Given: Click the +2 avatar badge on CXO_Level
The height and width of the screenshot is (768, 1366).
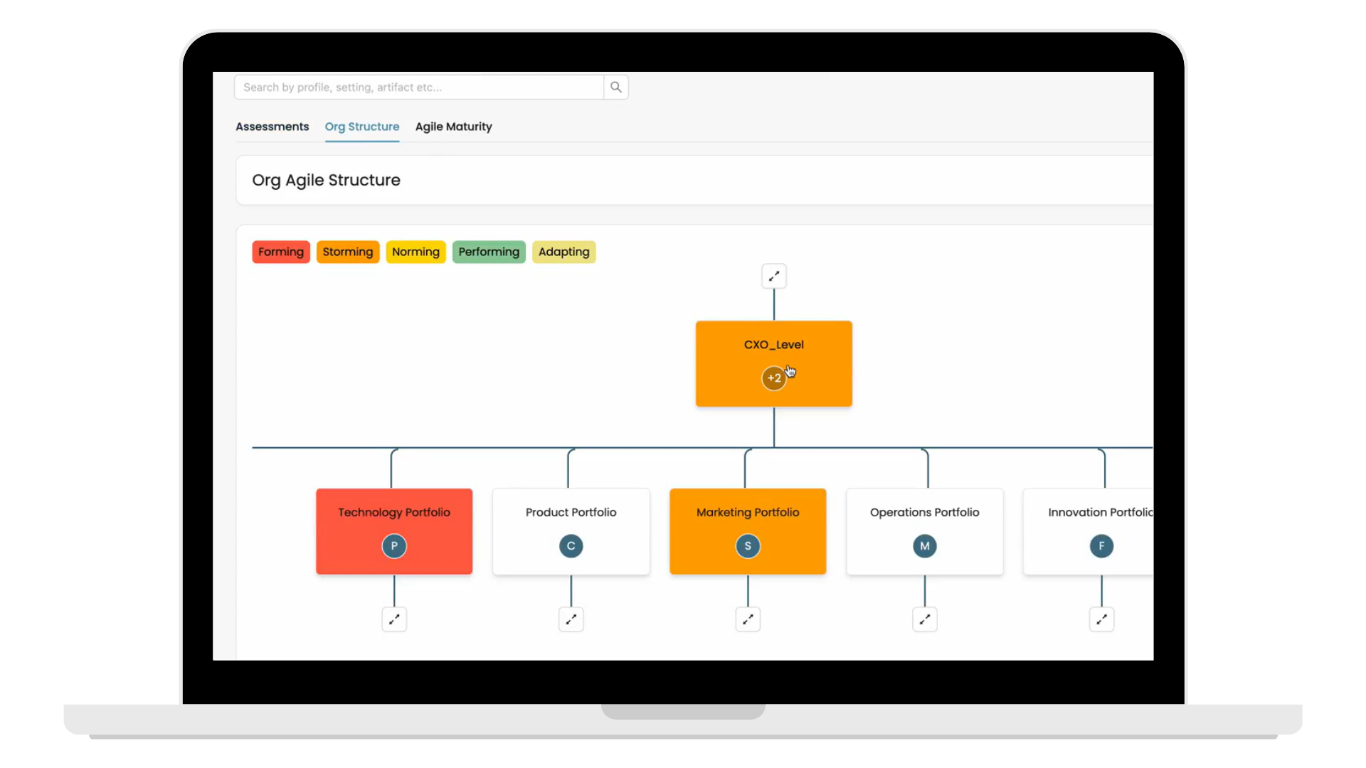Looking at the screenshot, I should [773, 378].
